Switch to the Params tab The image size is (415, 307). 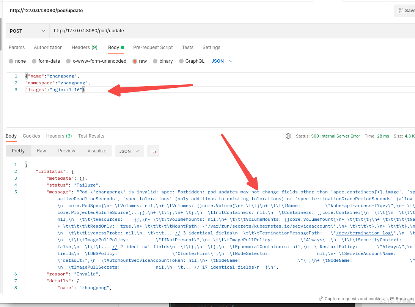17,47
